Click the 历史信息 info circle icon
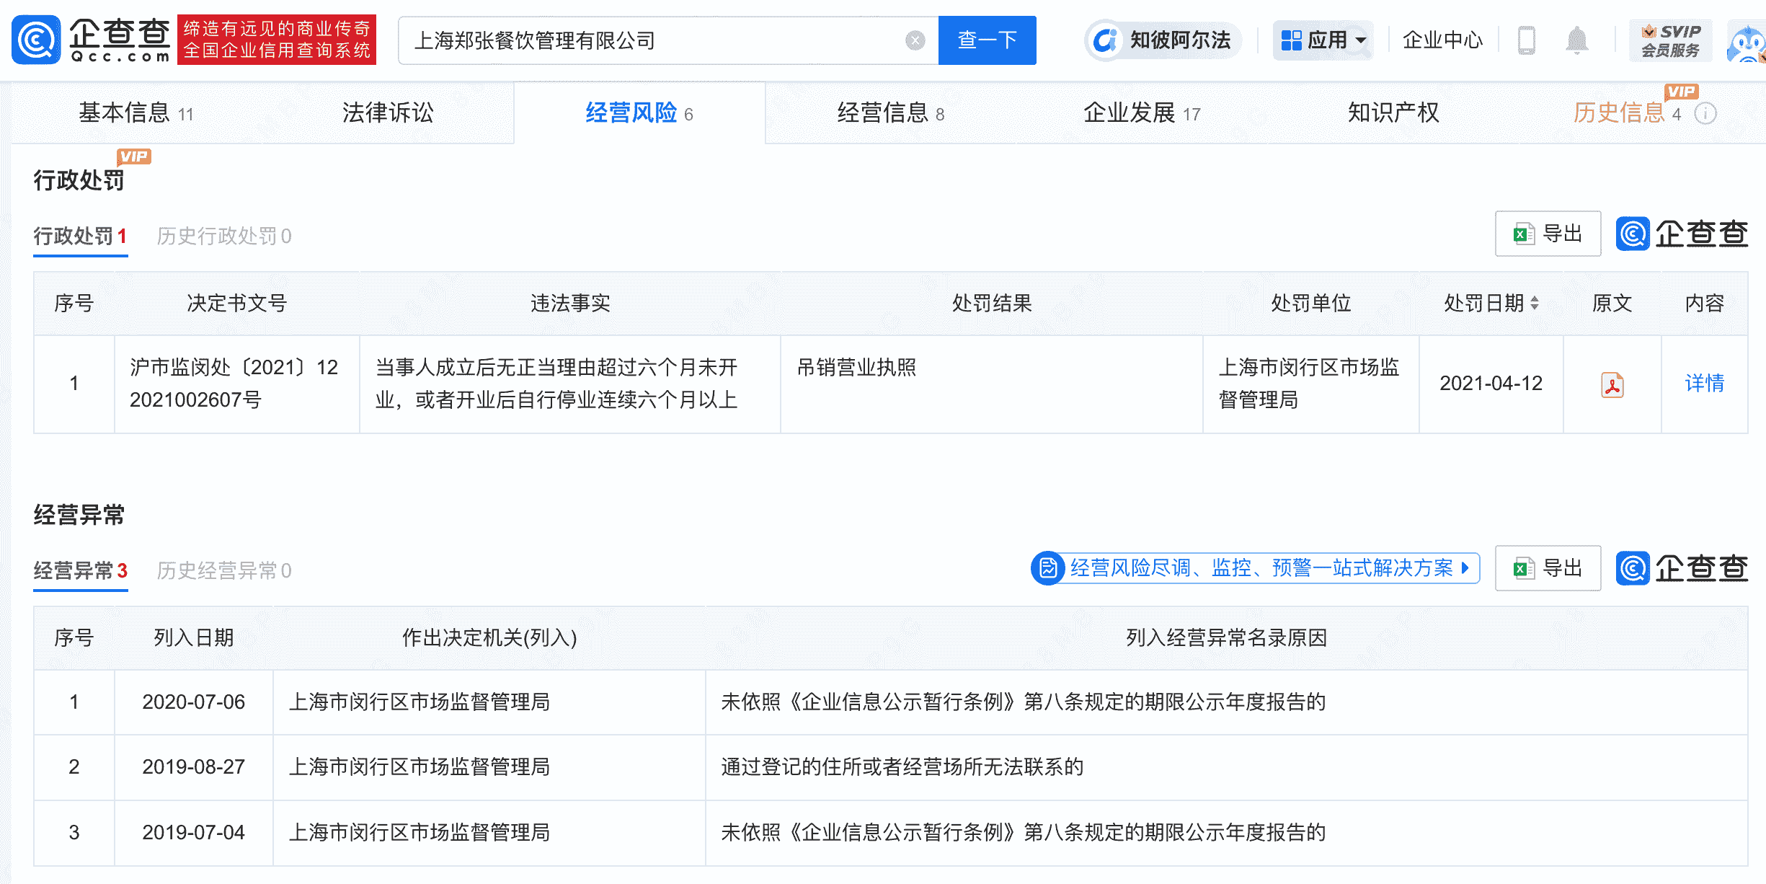Screen dimensions: 1766x884 pos(1705,114)
